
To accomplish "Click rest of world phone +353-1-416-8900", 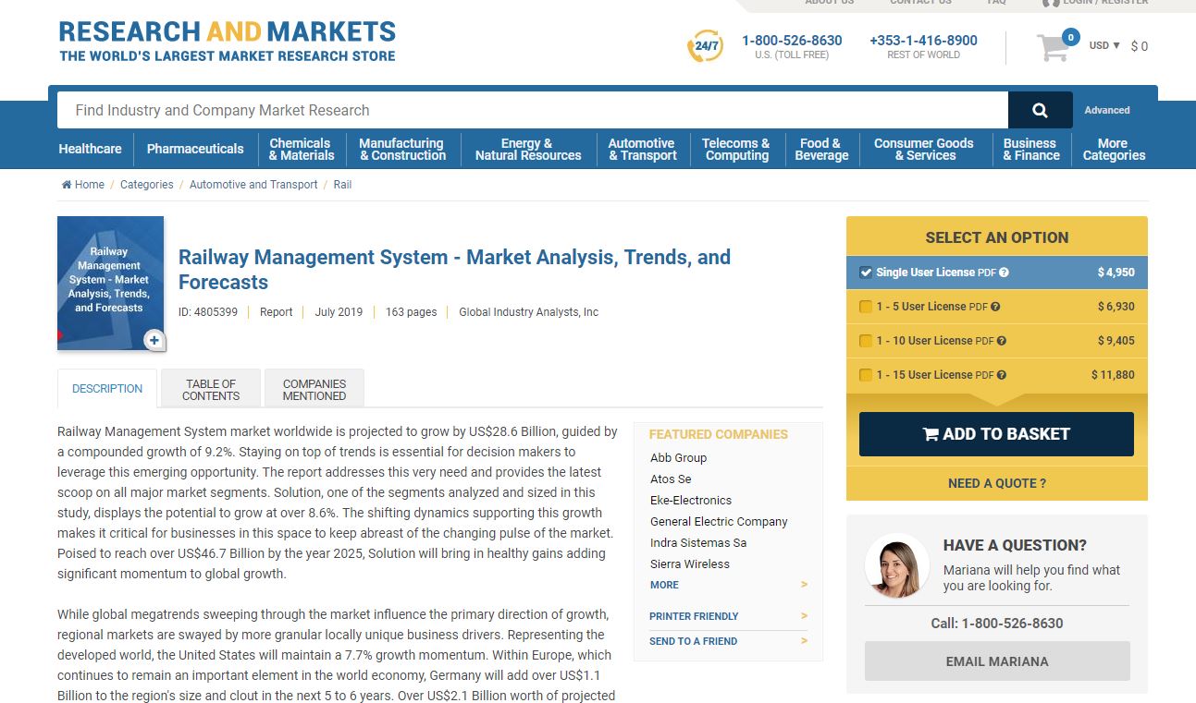I will pos(923,41).
